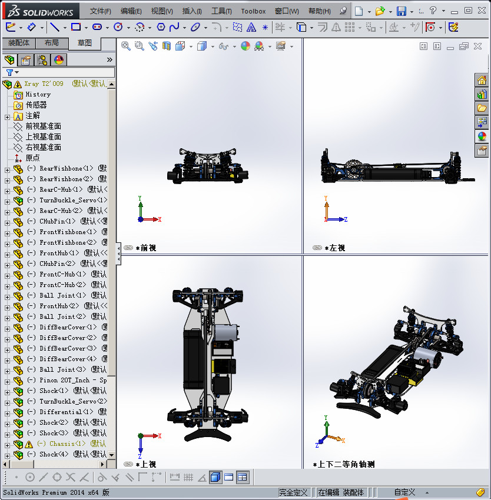This screenshot has width=491, height=500.
Task: Switch to the 装配体 tab
Action: pyautogui.click(x=19, y=43)
